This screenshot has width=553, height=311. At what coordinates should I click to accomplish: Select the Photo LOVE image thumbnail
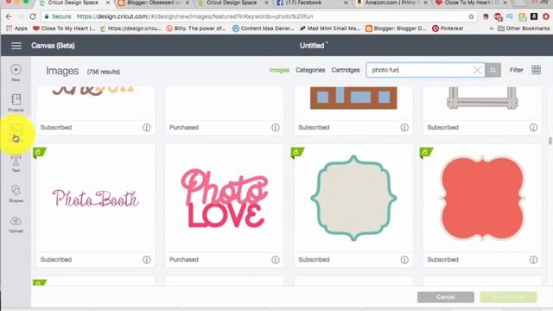pyautogui.click(x=225, y=198)
